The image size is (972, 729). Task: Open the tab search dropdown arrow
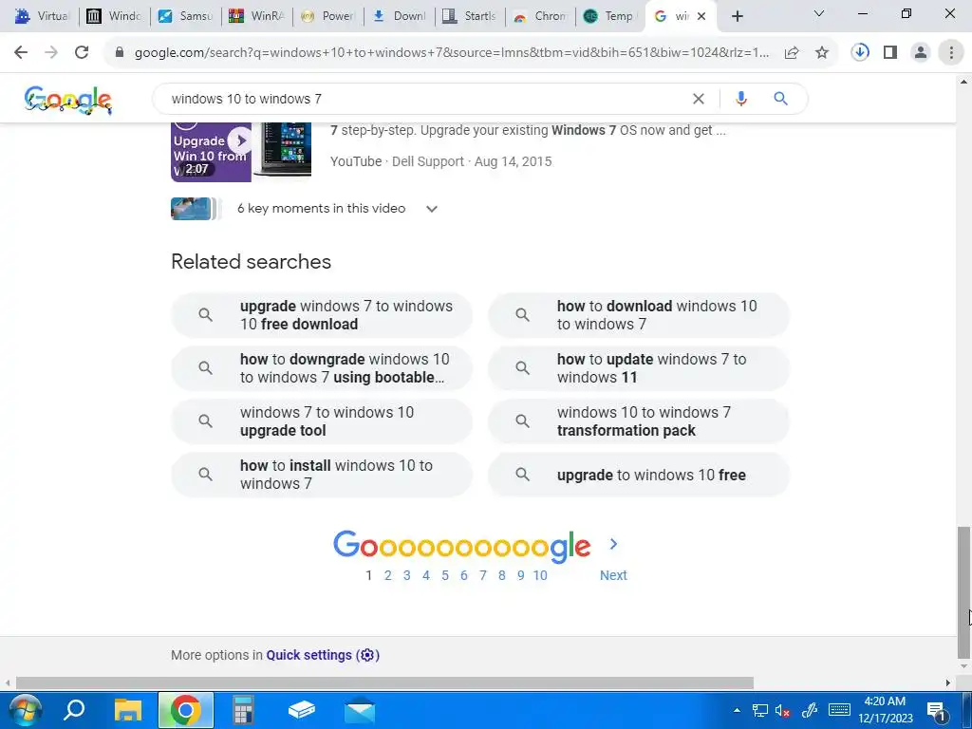pos(818,13)
